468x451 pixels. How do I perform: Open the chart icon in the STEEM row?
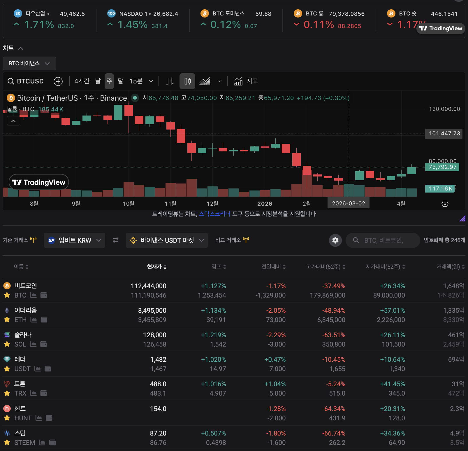[42, 443]
